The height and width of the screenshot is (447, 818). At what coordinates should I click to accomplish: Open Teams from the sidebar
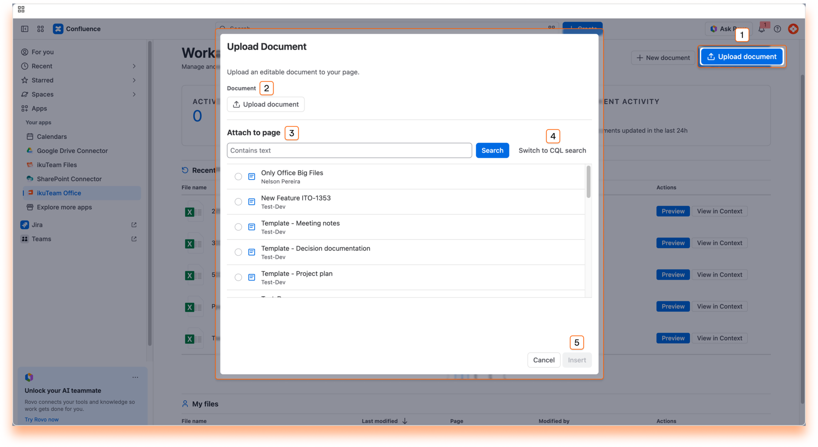tap(41, 239)
